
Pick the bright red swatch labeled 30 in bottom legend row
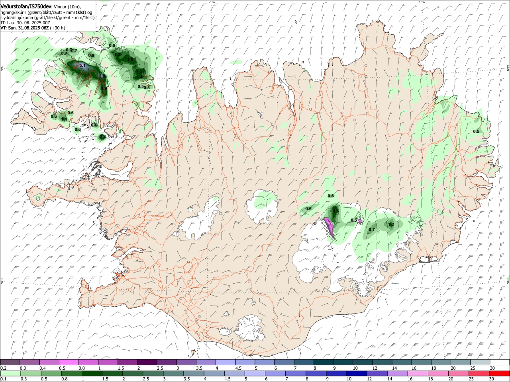pyautogui.click(x=500, y=373)
